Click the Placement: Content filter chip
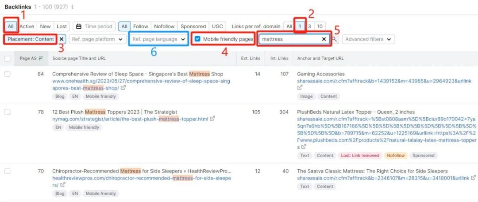This screenshot has width=478, height=202. coord(31,39)
